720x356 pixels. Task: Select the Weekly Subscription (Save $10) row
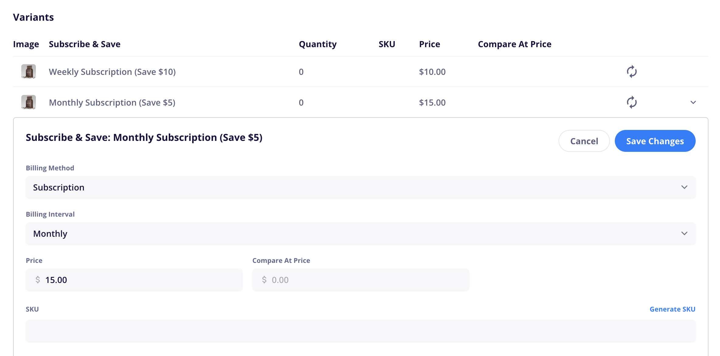tap(361, 72)
